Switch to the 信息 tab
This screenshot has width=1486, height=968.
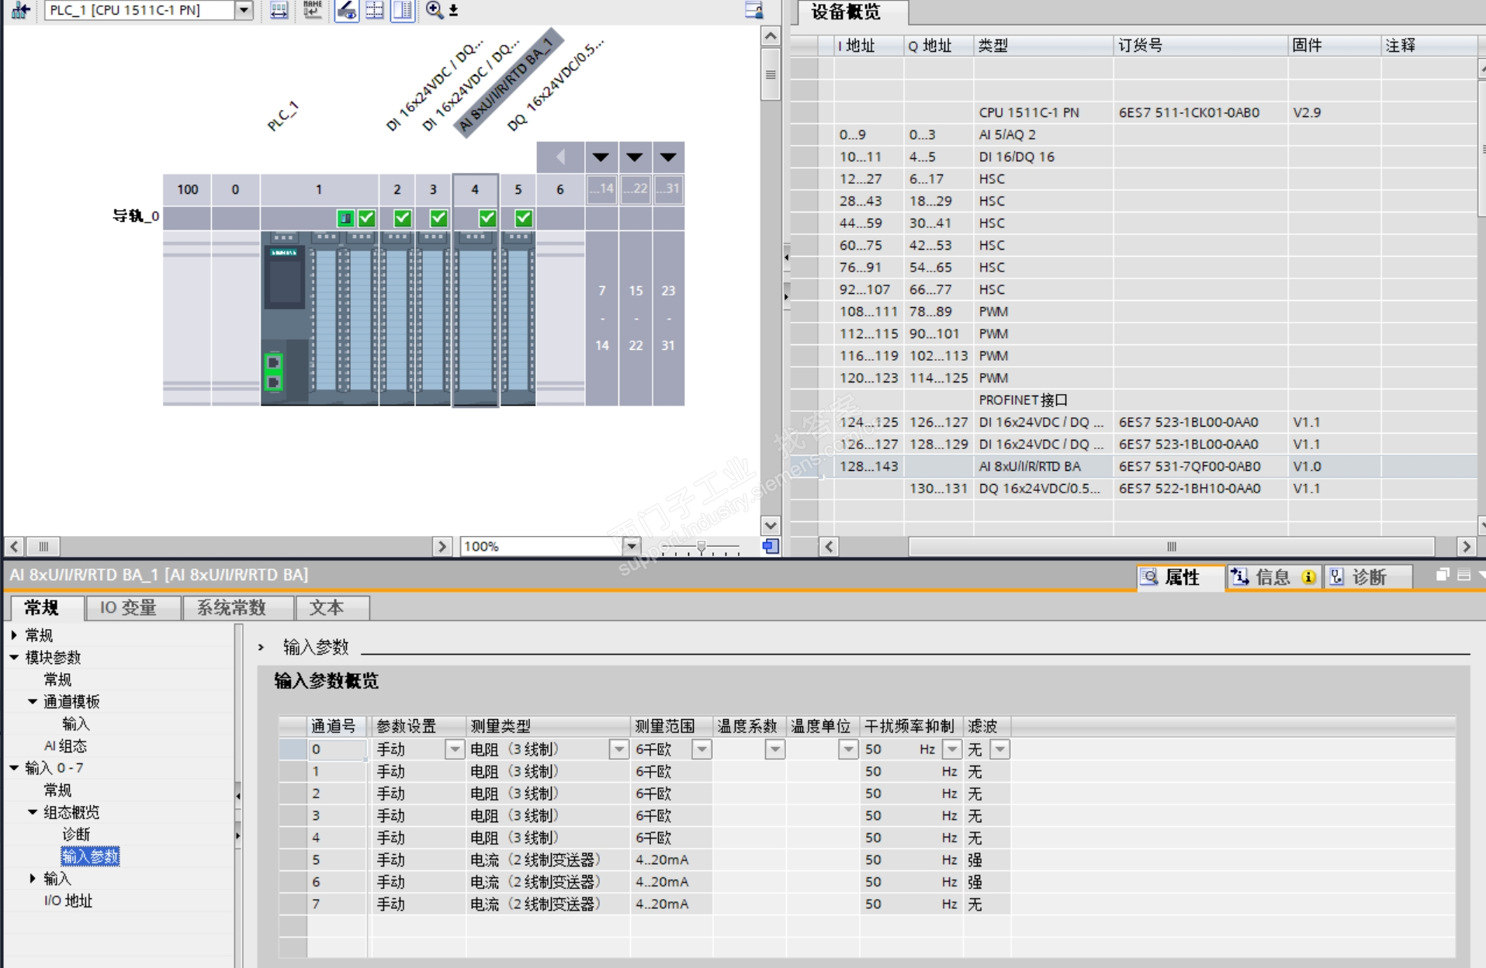pos(1273,577)
